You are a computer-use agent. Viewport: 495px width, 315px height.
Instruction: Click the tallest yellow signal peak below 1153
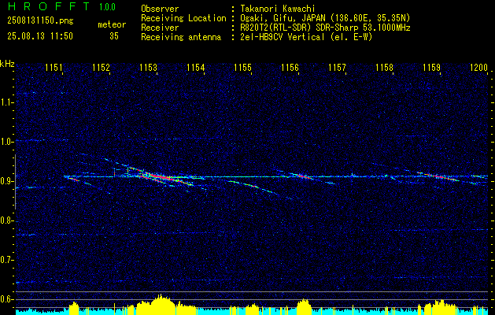click(161, 304)
